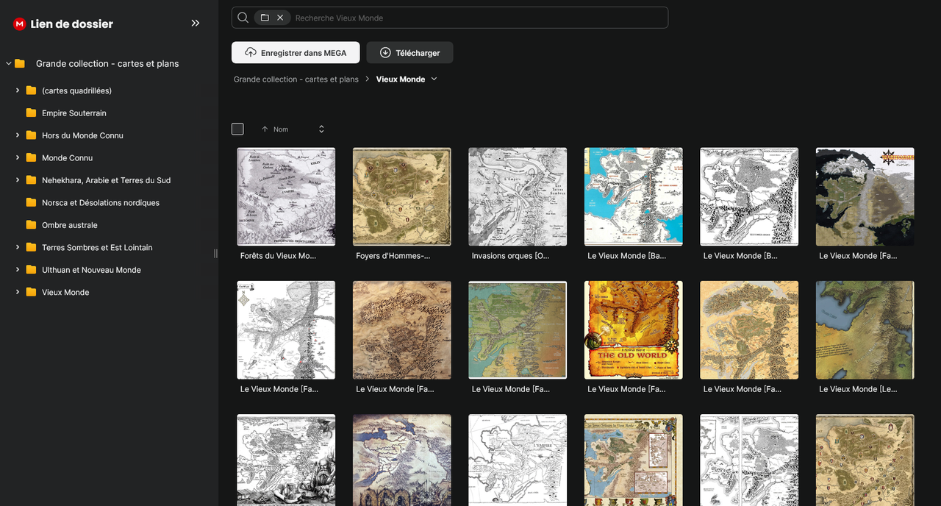Open Grande collection breadcrumb link
Image resolution: width=941 pixels, height=506 pixels.
[x=296, y=79]
